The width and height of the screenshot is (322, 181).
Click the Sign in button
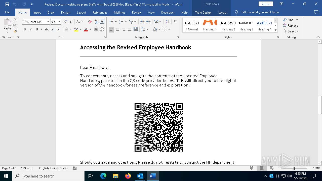(x=266, y=4)
